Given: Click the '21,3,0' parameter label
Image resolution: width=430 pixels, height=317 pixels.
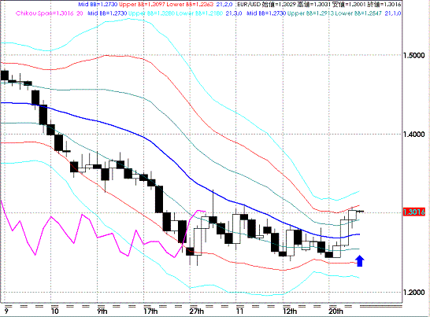Looking at the screenshot, I should tap(234, 13).
